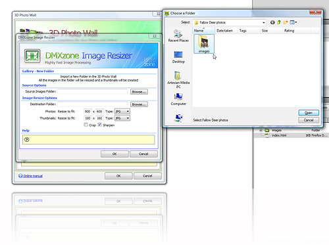329x245 pixels.
Task: Click the Thumbnails height 160 field
Action: [99, 118]
